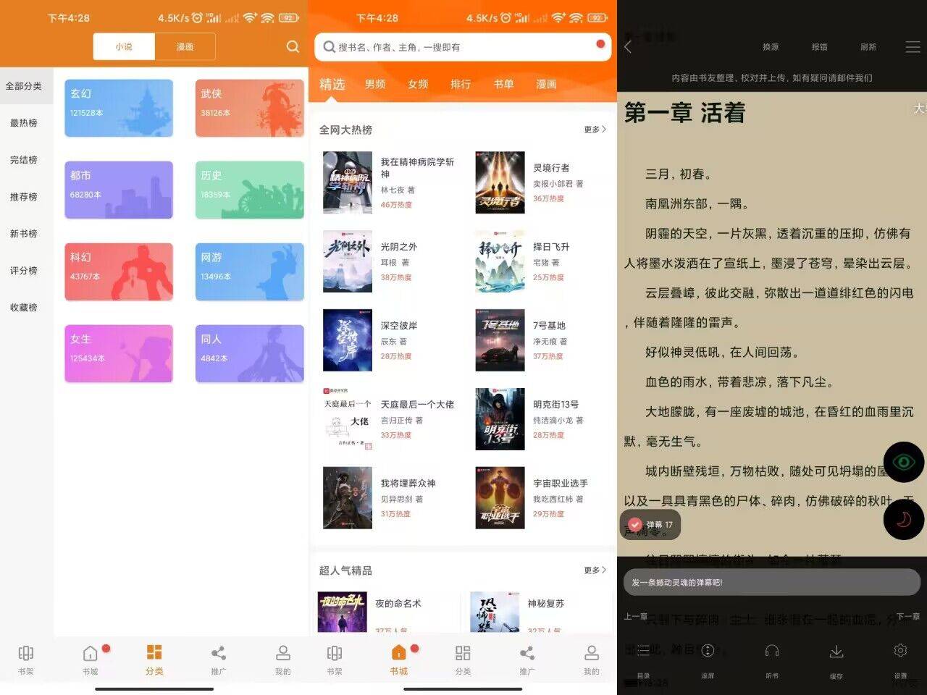Toggle the green eye-protection mode button

(903, 462)
